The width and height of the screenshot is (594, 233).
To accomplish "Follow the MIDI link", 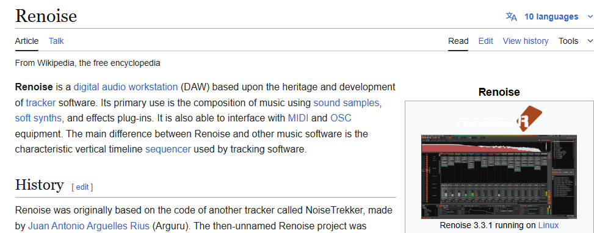I will [298, 118].
